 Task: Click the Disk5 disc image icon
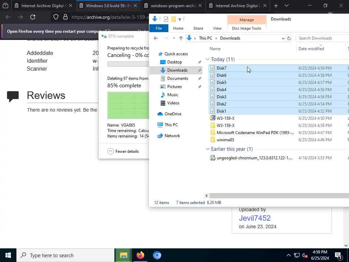(213, 83)
